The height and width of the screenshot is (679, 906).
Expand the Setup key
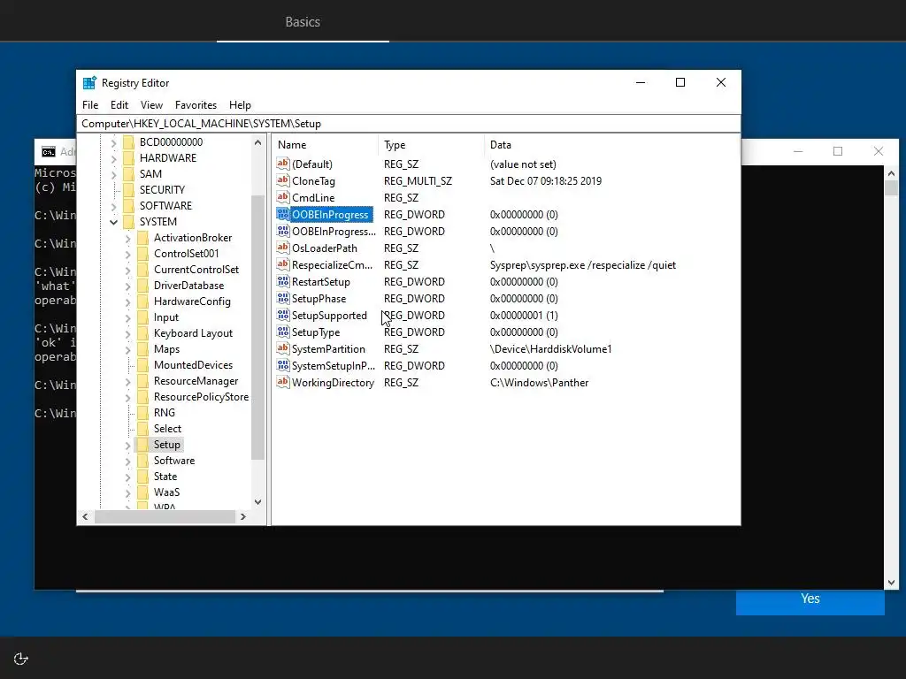click(x=127, y=445)
